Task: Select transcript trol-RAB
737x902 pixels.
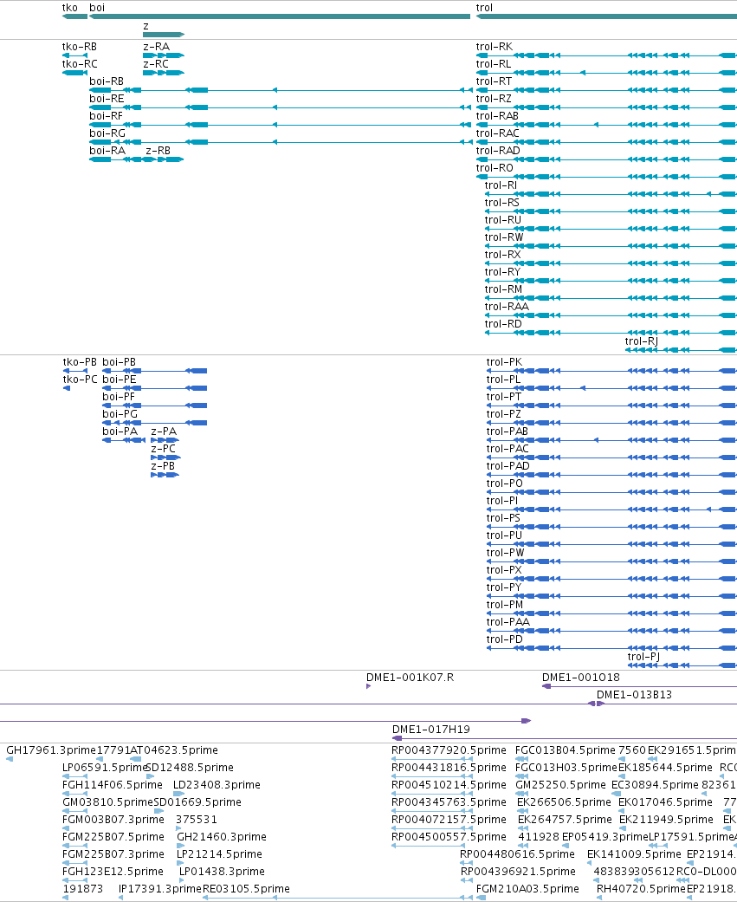Action: point(497,116)
